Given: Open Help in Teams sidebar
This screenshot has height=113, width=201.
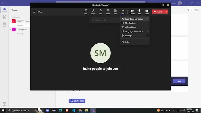Looking at the screenshot, I should [x=4, y=104].
